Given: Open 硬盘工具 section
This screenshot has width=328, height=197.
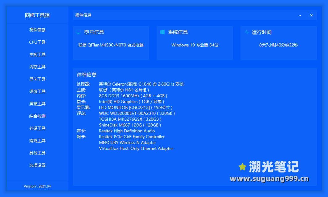Looking at the screenshot, I should pyautogui.click(x=37, y=91).
